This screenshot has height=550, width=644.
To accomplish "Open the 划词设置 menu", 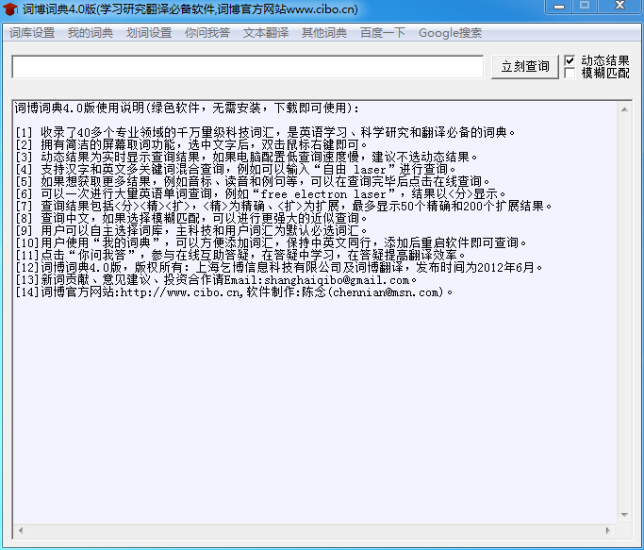I will 149,33.
